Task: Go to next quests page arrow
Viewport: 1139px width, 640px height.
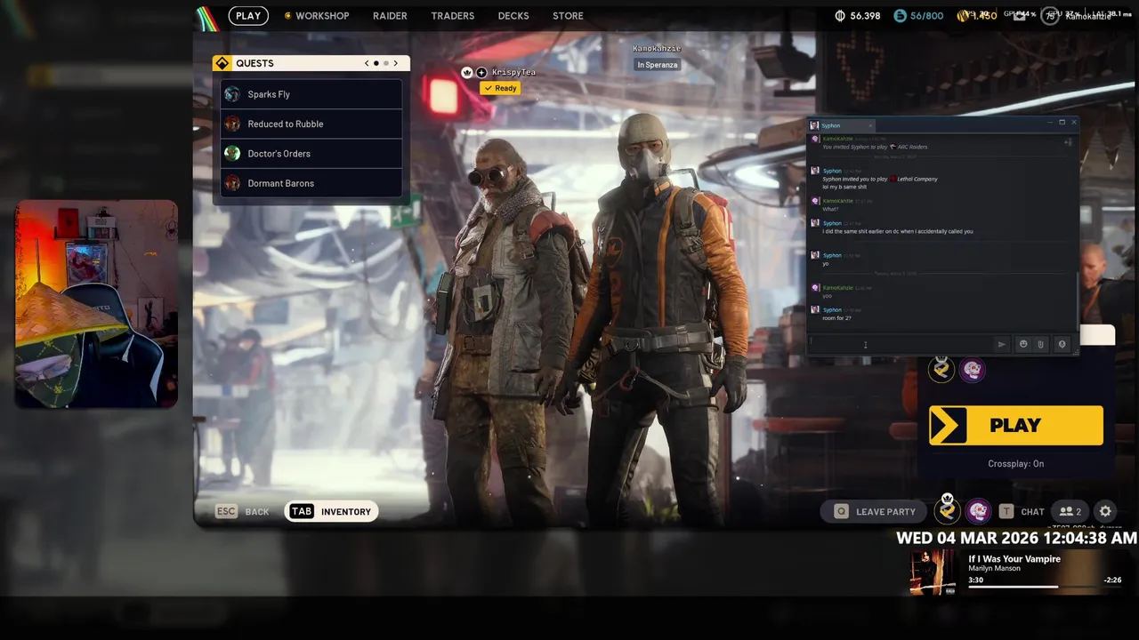Action: pos(396,63)
